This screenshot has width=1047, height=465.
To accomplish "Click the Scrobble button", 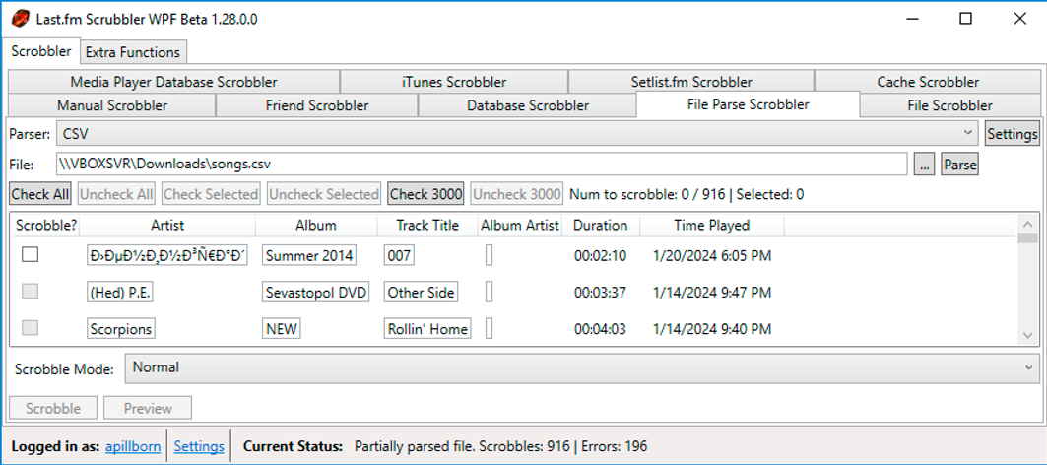I will 53,408.
